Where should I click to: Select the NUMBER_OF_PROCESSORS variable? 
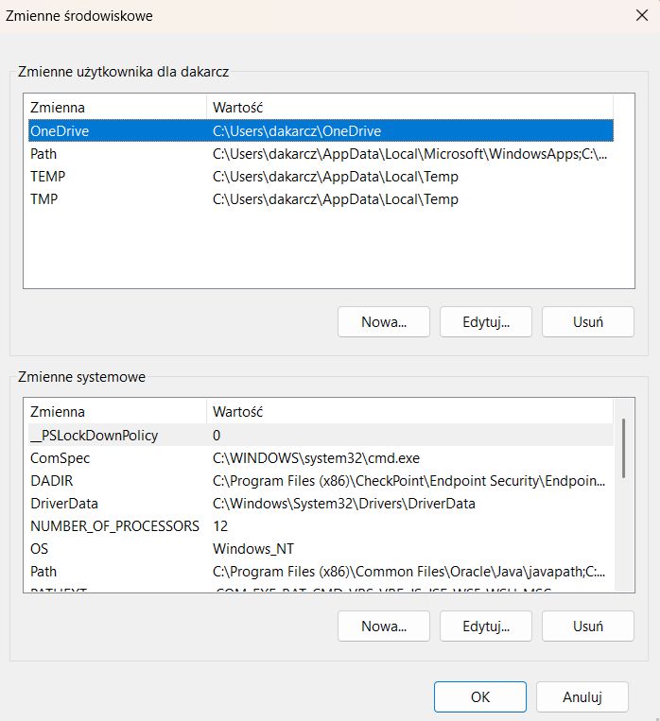point(321,525)
